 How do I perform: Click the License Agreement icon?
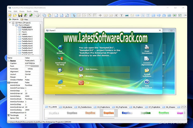147,59
